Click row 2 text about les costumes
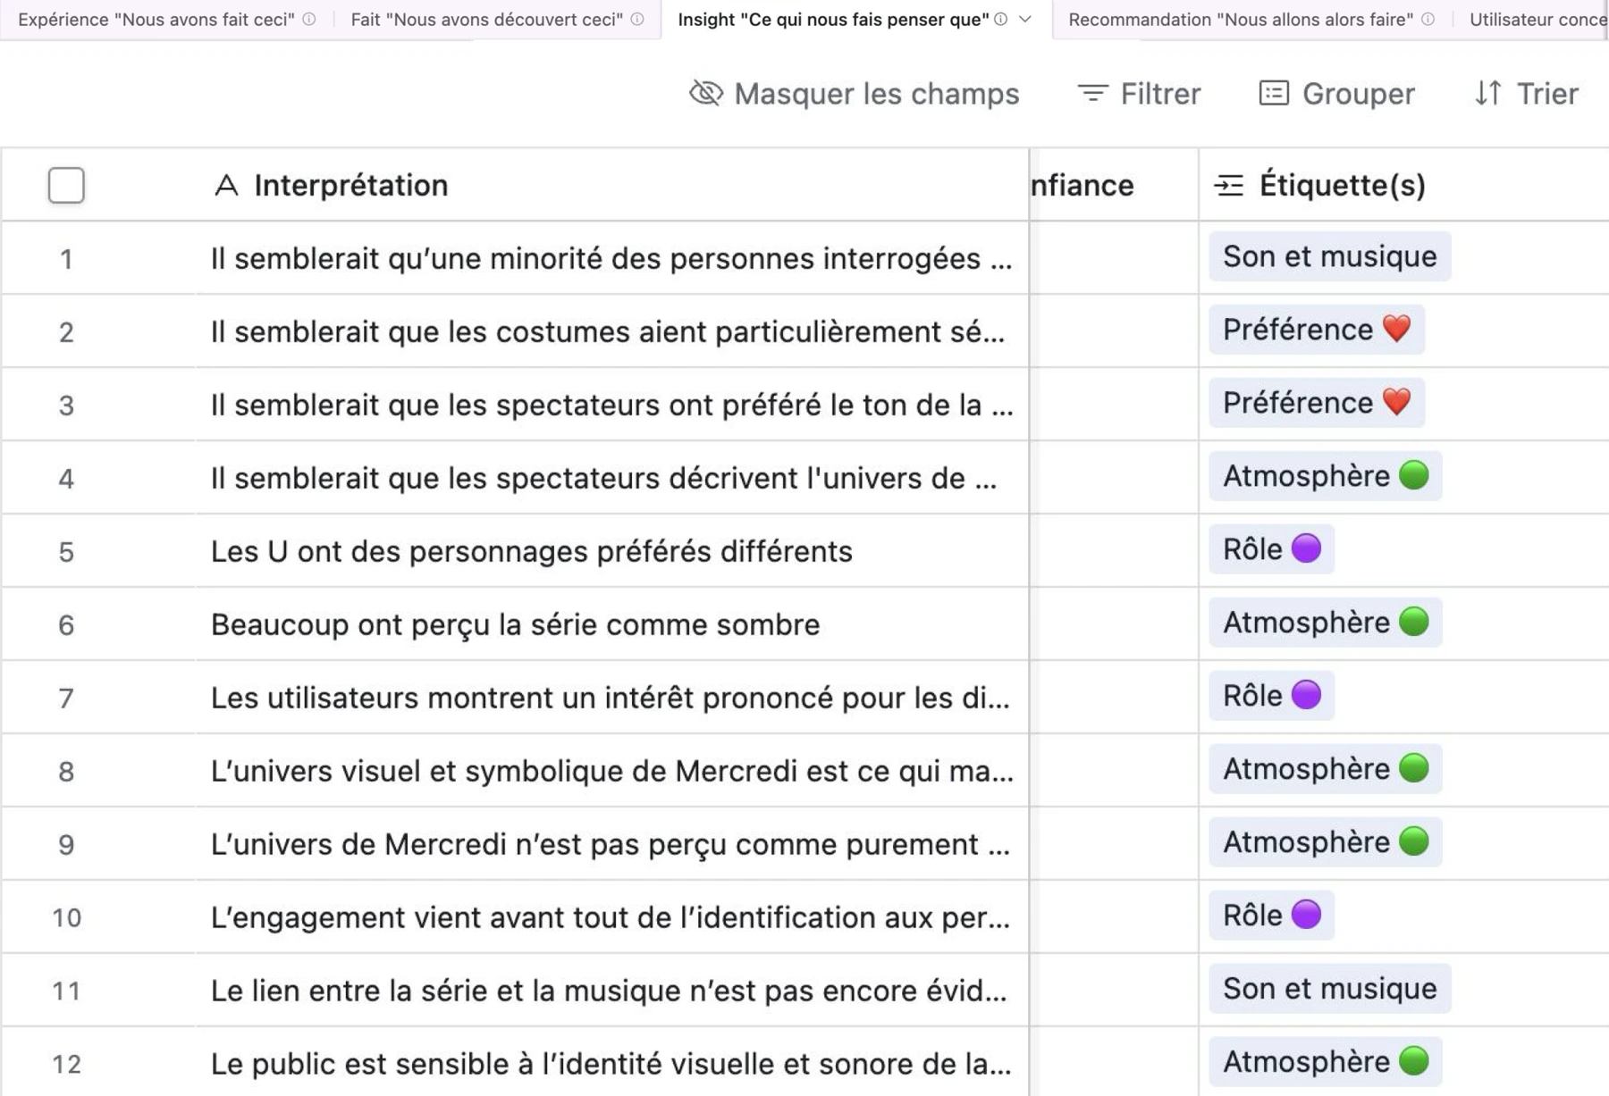 point(608,331)
